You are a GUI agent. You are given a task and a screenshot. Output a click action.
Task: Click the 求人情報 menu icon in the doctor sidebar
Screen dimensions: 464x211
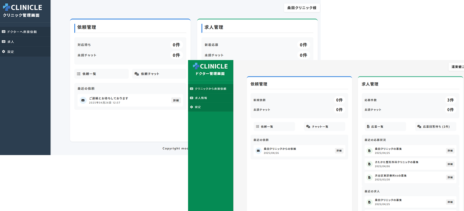click(x=191, y=98)
